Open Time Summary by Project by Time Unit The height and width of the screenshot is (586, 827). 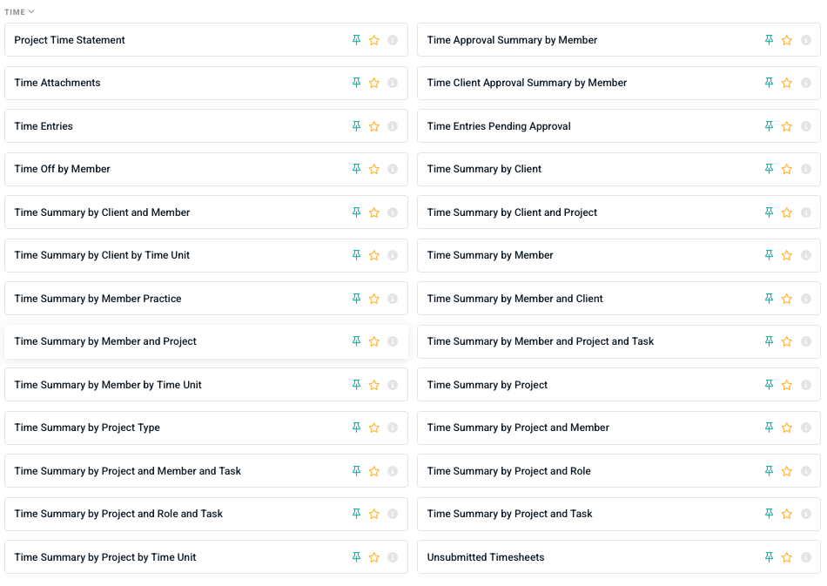(x=105, y=557)
